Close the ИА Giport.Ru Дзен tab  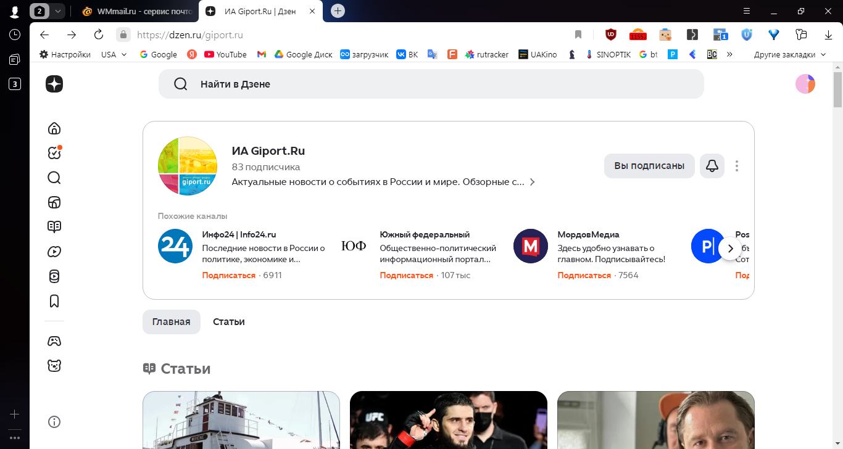coord(313,11)
